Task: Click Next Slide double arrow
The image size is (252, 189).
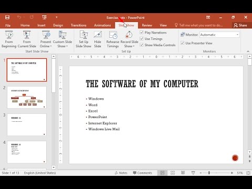Action: [250, 161]
